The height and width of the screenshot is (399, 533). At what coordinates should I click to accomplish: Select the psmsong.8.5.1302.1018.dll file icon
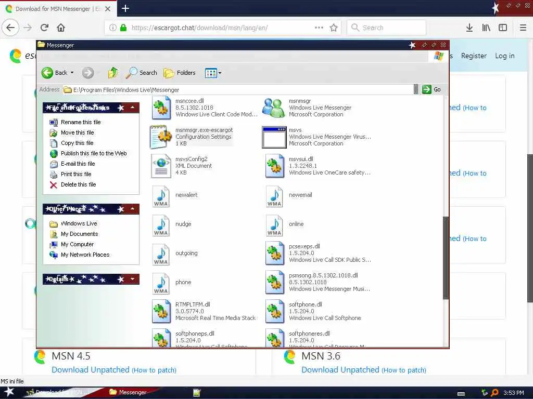[x=275, y=282]
